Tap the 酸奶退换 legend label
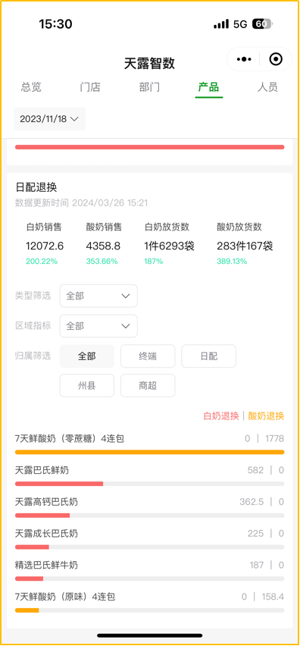The image size is (300, 646). click(x=266, y=416)
